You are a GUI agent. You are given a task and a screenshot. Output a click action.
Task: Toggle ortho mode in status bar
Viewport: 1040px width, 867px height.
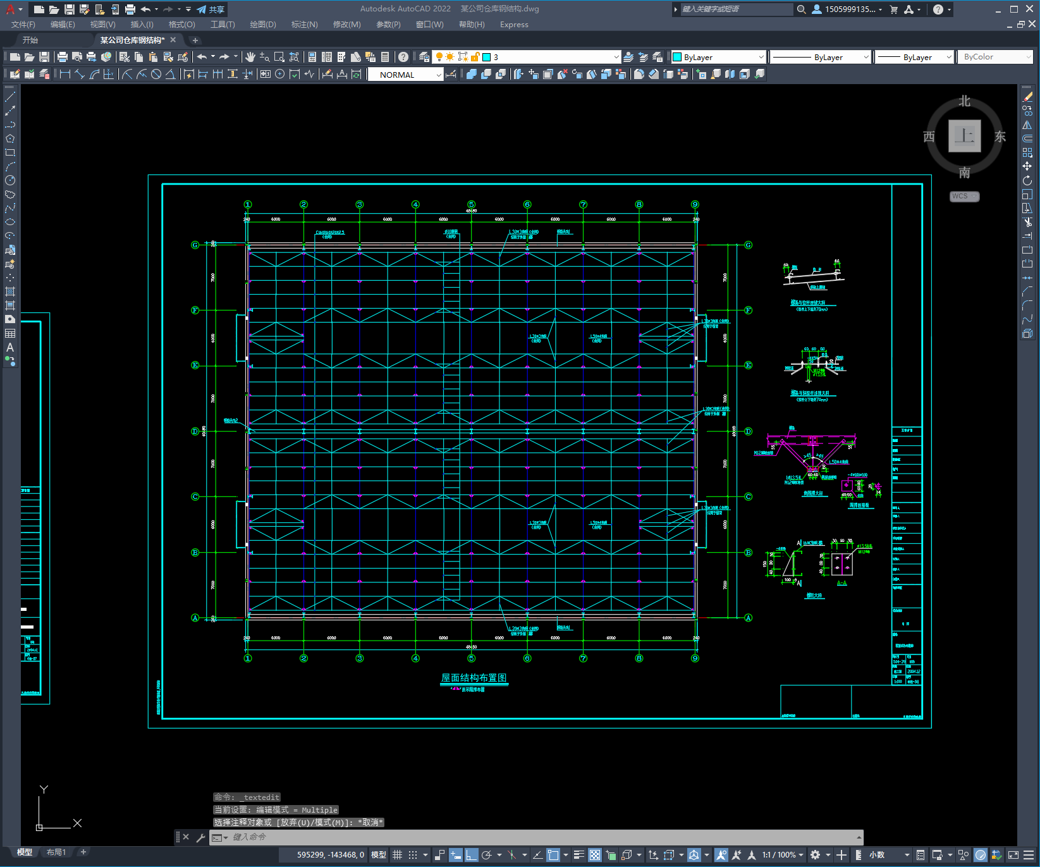(472, 855)
